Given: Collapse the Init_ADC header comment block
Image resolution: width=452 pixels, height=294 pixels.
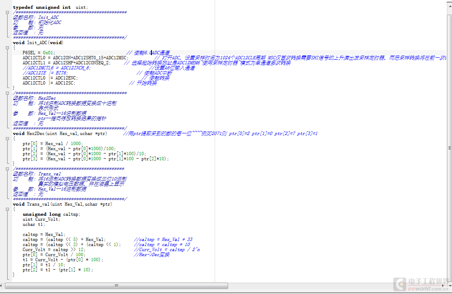Looking at the screenshot, I should click(x=7, y=12).
